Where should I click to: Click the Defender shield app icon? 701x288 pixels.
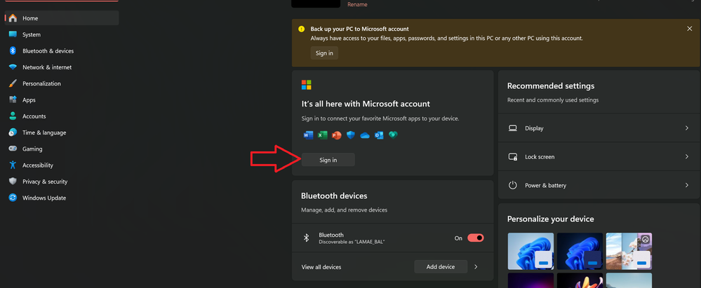[x=351, y=135]
